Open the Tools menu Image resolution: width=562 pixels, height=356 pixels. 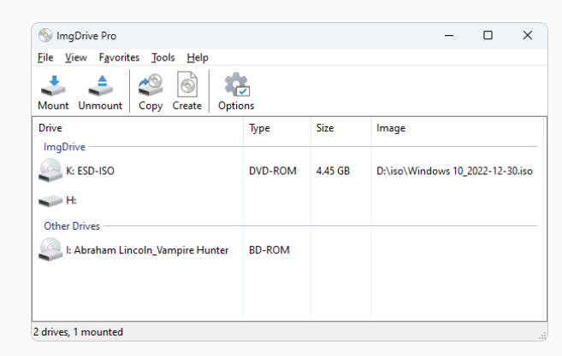163,57
